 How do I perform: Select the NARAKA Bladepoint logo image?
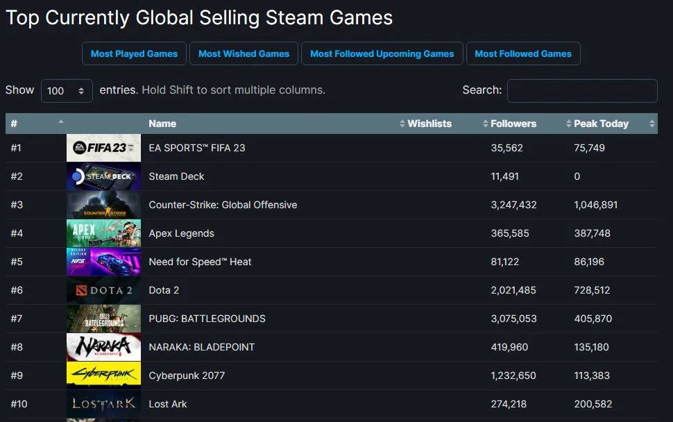[103, 347]
